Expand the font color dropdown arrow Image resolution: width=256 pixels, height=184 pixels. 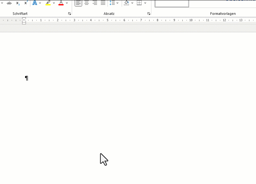click(x=67, y=3)
